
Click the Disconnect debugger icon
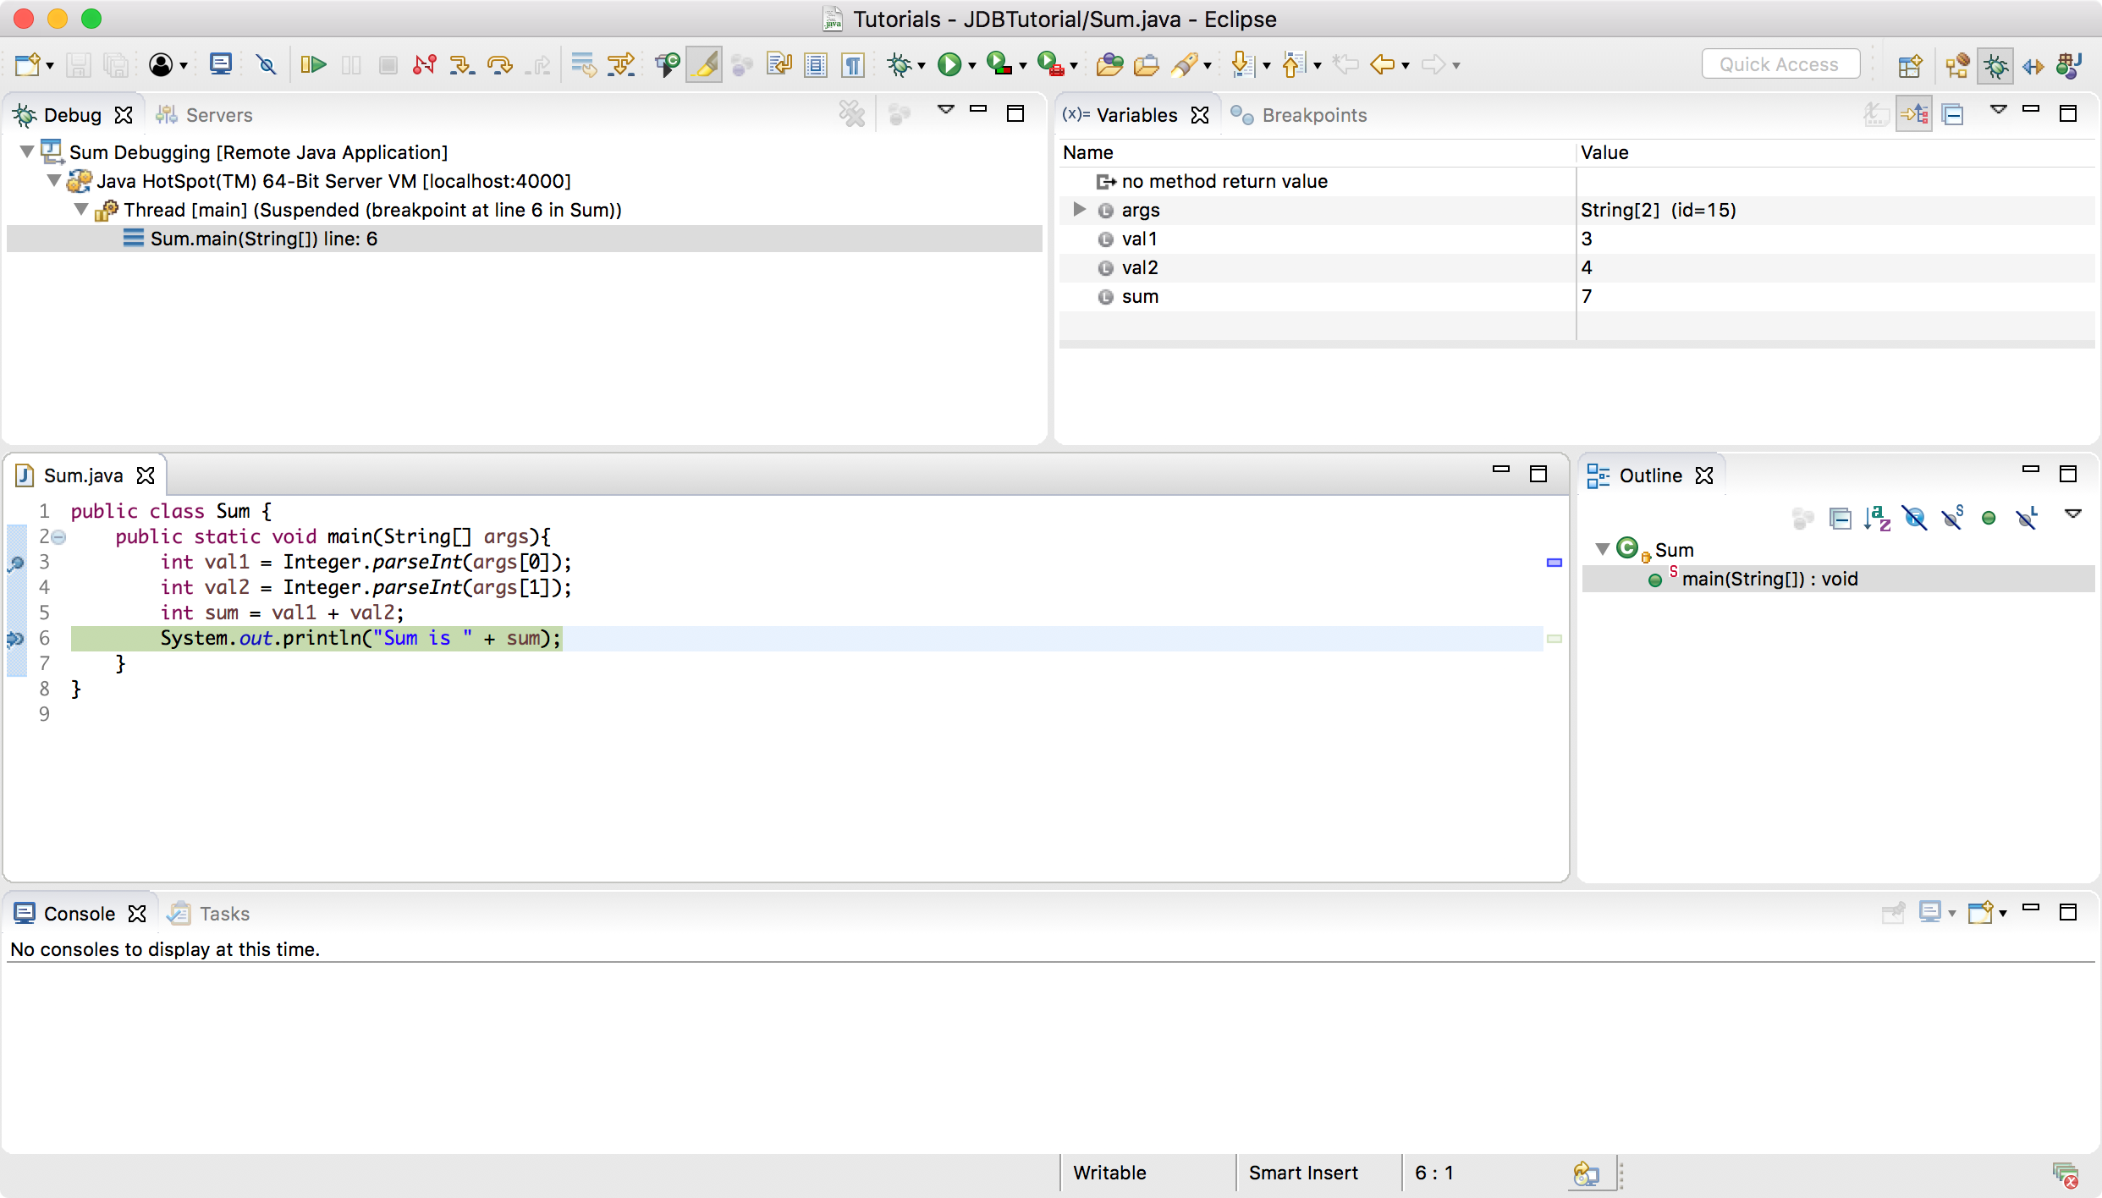tap(425, 64)
